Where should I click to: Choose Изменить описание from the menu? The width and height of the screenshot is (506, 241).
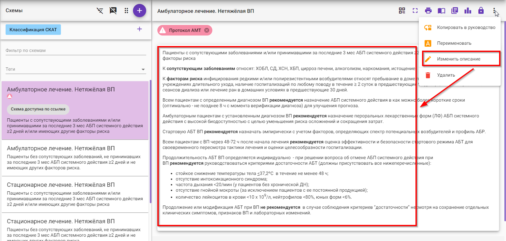[x=460, y=59]
